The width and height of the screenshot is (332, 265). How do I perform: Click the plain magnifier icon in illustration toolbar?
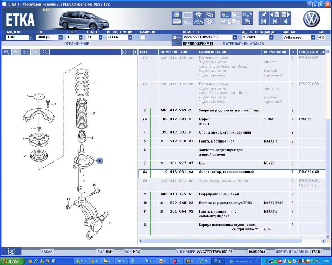[45, 52]
